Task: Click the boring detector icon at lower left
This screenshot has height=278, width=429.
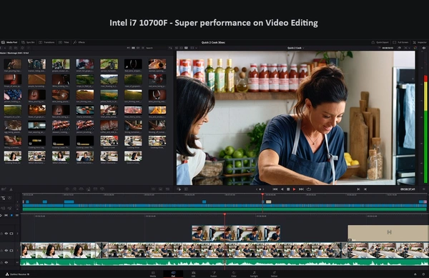Action: 4,189
